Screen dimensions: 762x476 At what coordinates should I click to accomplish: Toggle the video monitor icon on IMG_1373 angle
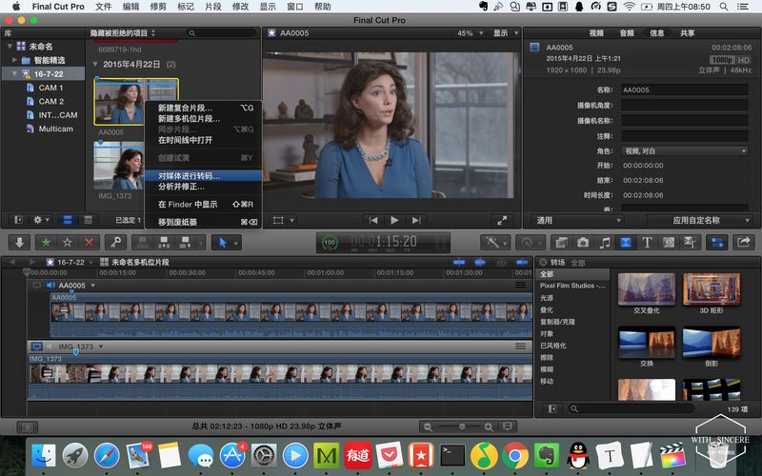[37, 347]
